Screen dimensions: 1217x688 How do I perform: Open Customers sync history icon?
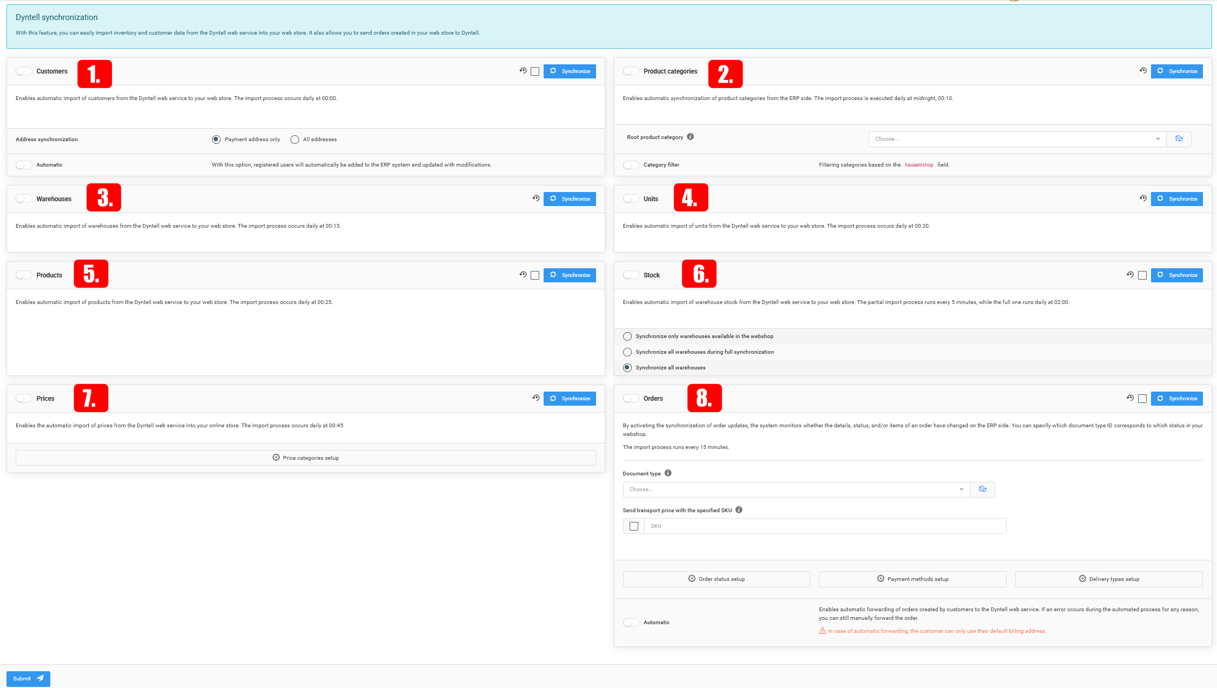click(523, 71)
